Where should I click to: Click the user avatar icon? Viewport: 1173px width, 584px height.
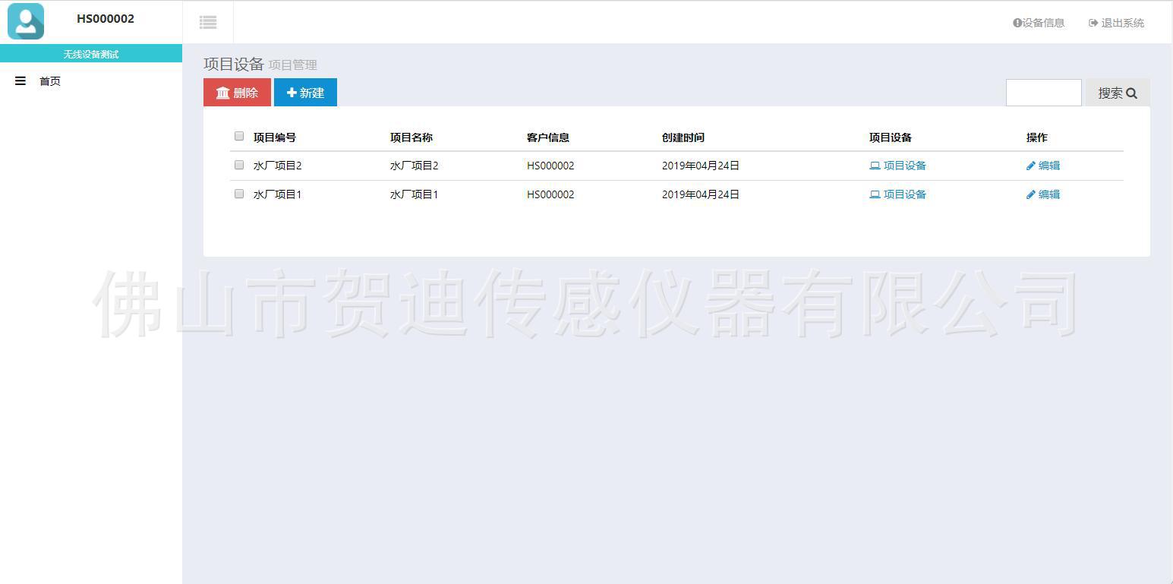26,21
